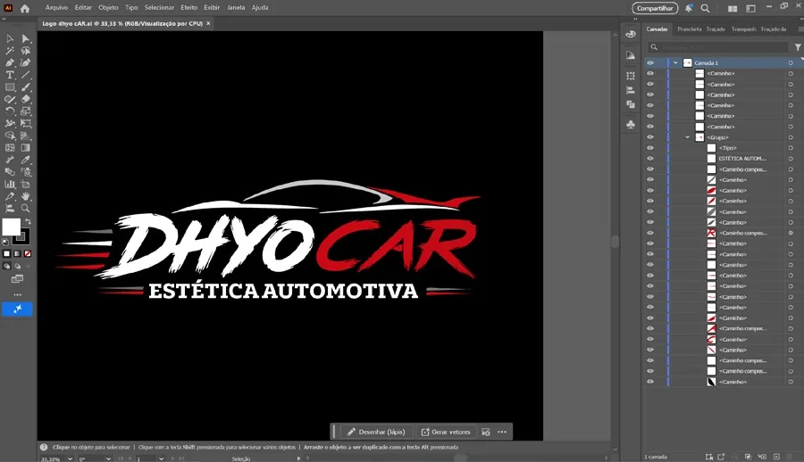Switch to the Traçado tab

point(716,29)
